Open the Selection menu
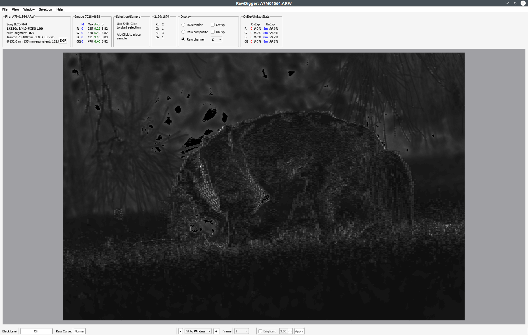528x335 pixels. coord(45,9)
